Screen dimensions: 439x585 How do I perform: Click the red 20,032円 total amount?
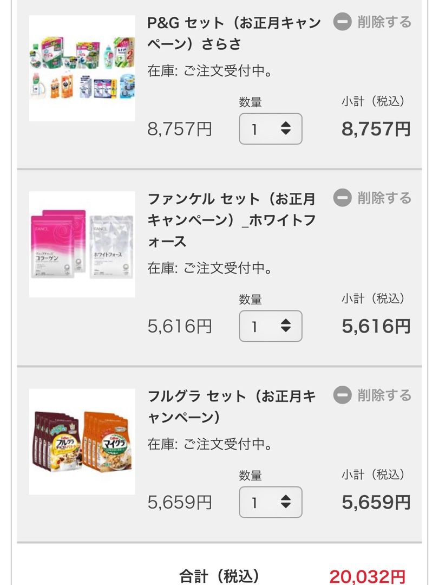367,576
